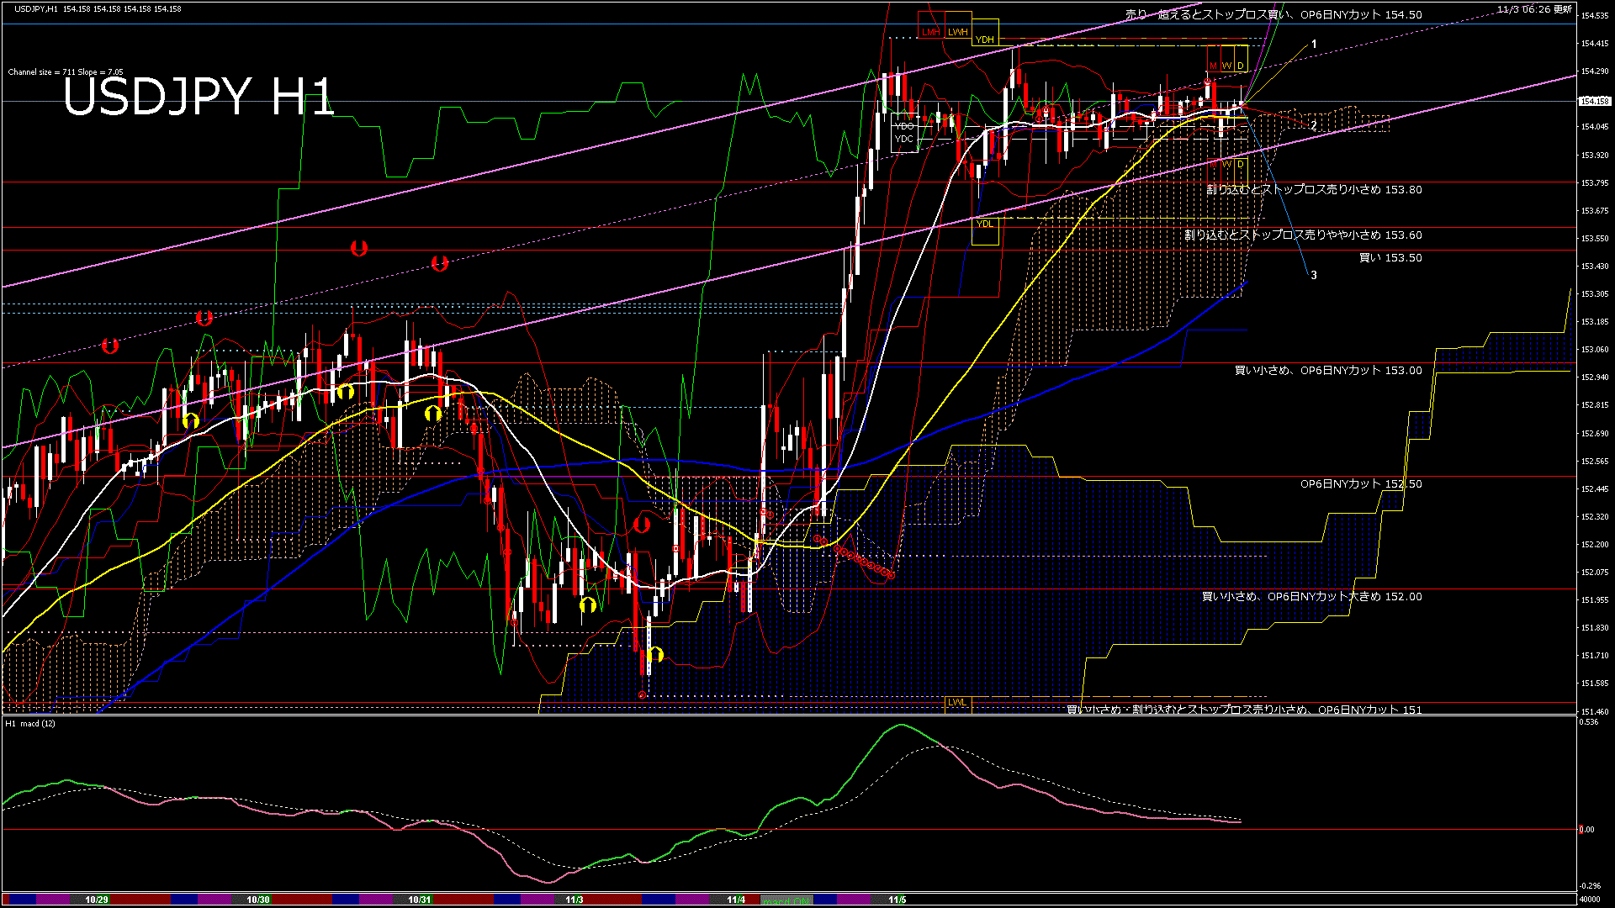Click the LWL label near chart bottom
Screen dimensions: 1615x908
957,702
